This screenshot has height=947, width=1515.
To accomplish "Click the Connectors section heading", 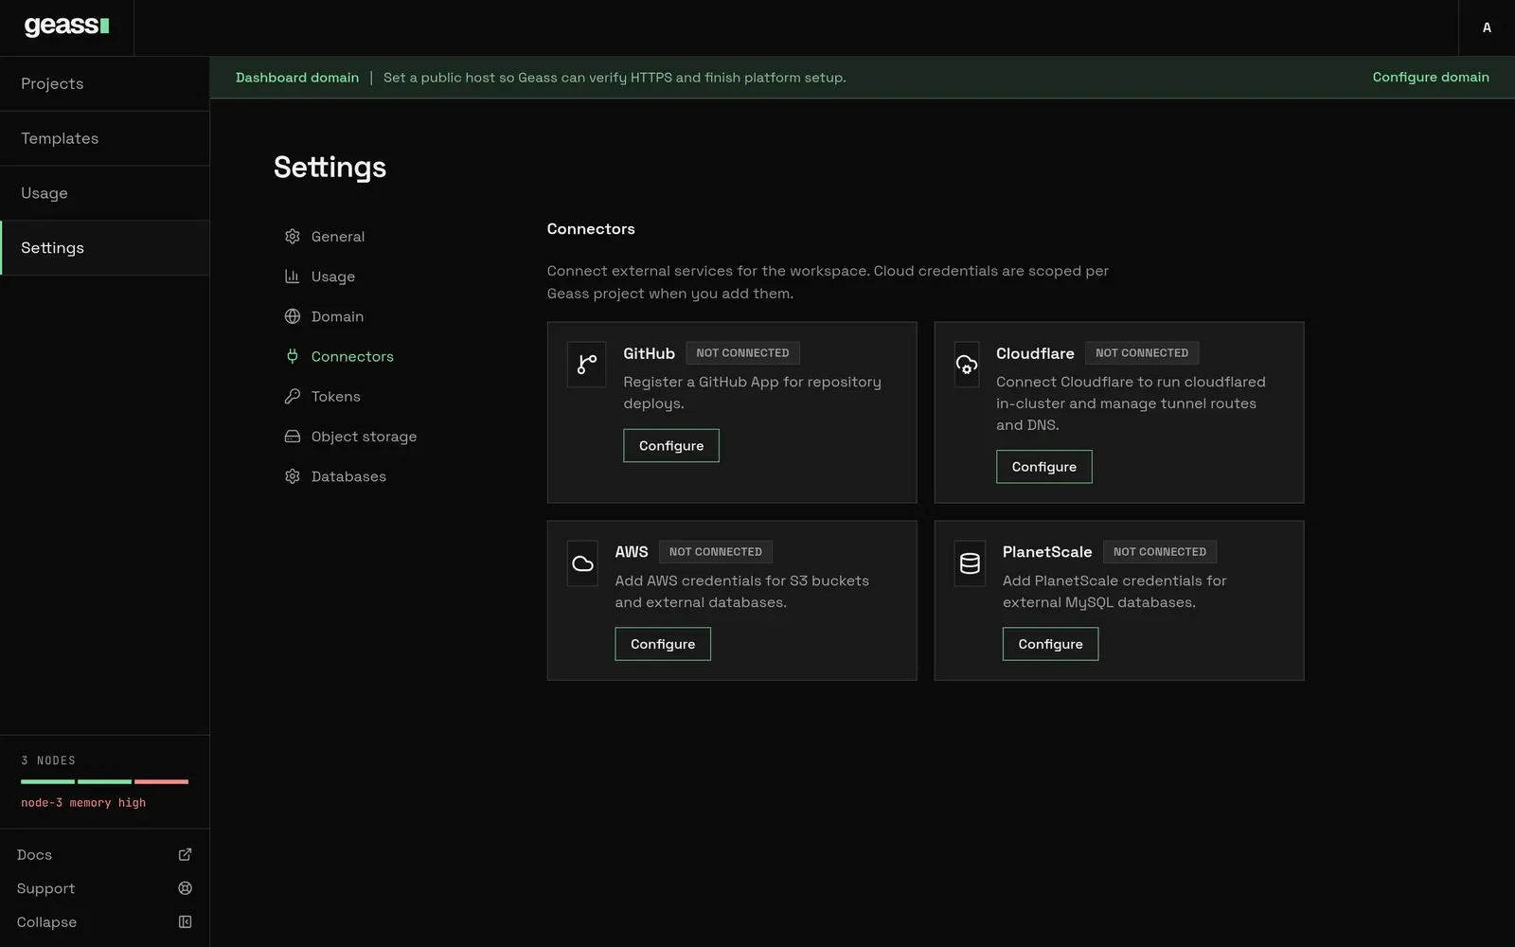I will 591,229.
